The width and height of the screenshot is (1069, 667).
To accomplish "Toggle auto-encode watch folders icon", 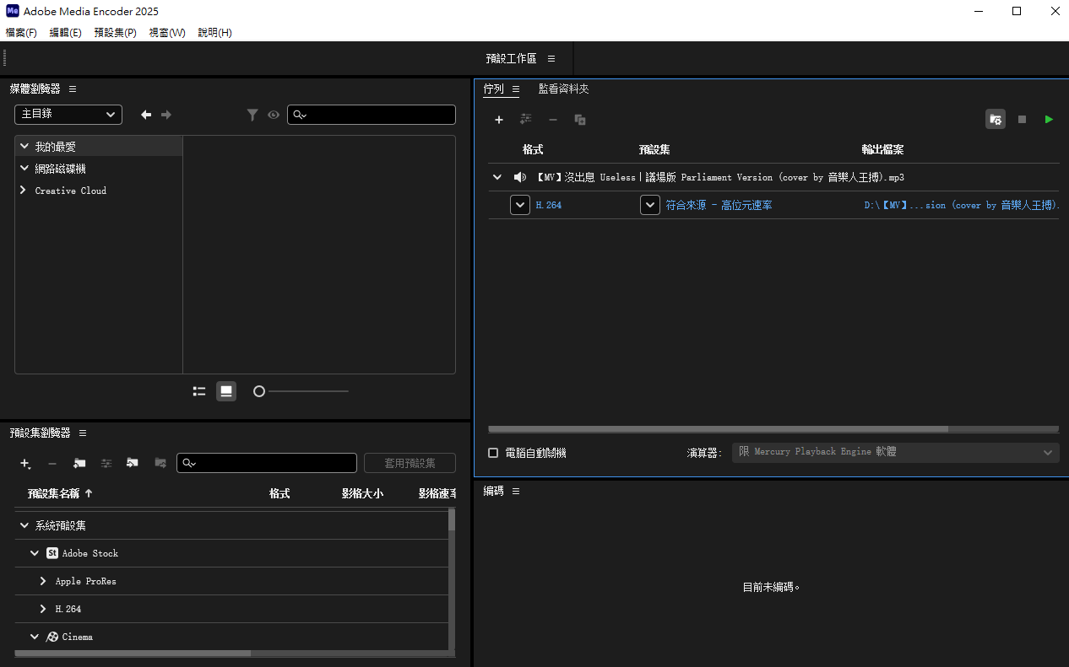I will [x=996, y=120].
